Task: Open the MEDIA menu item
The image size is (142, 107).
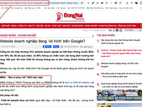Action: (x=14, y=26)
